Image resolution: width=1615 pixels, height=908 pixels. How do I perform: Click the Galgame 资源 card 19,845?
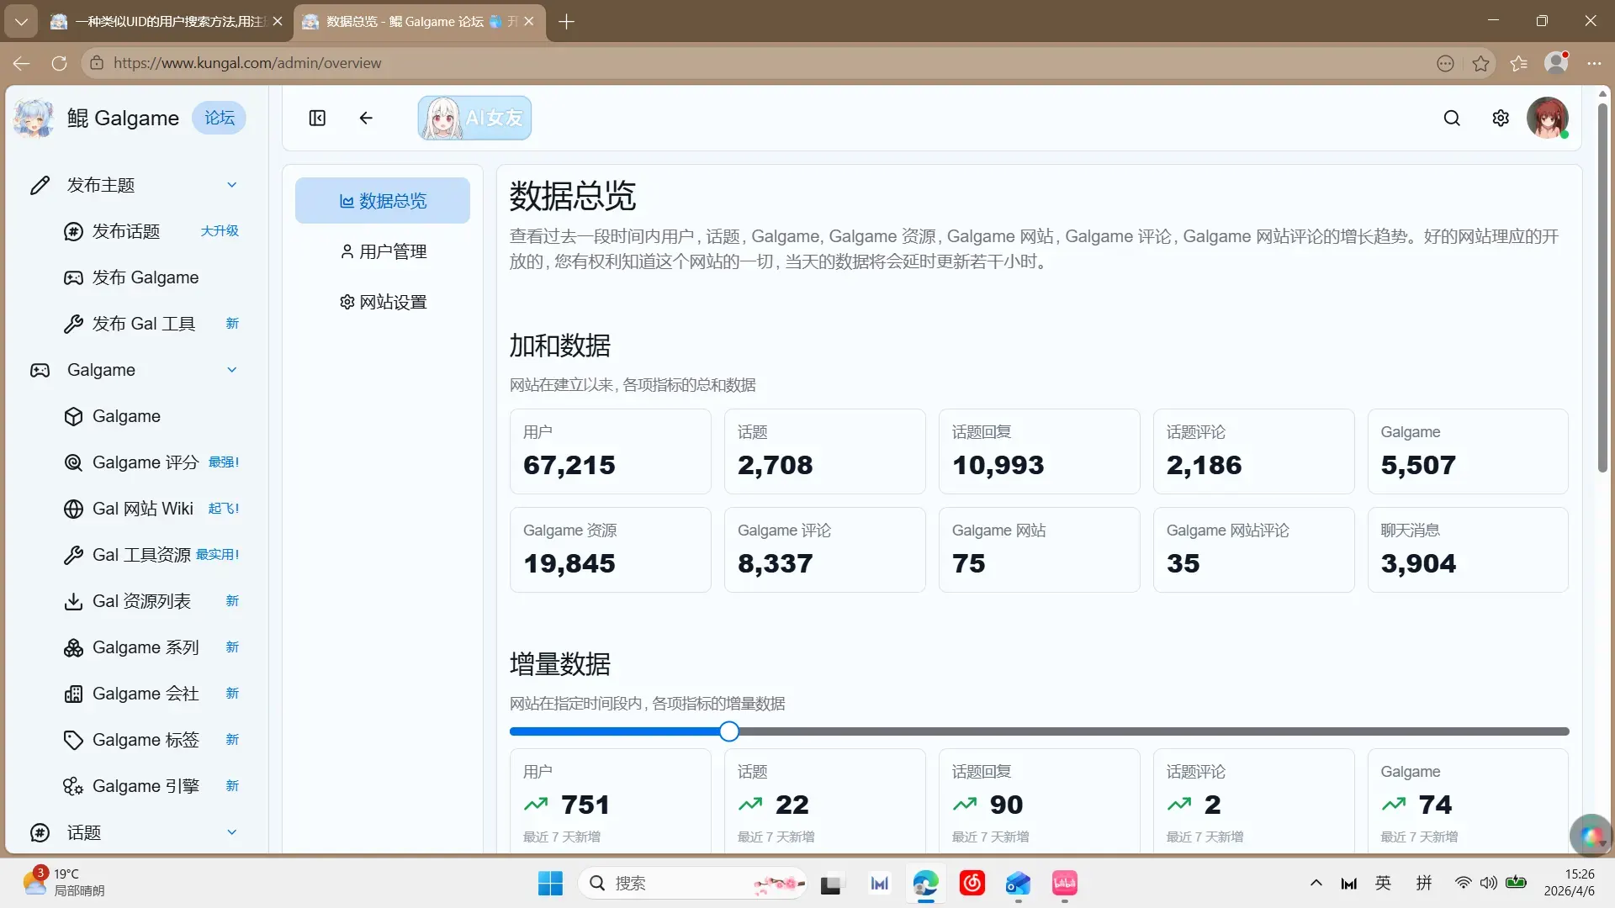[611, 550]
